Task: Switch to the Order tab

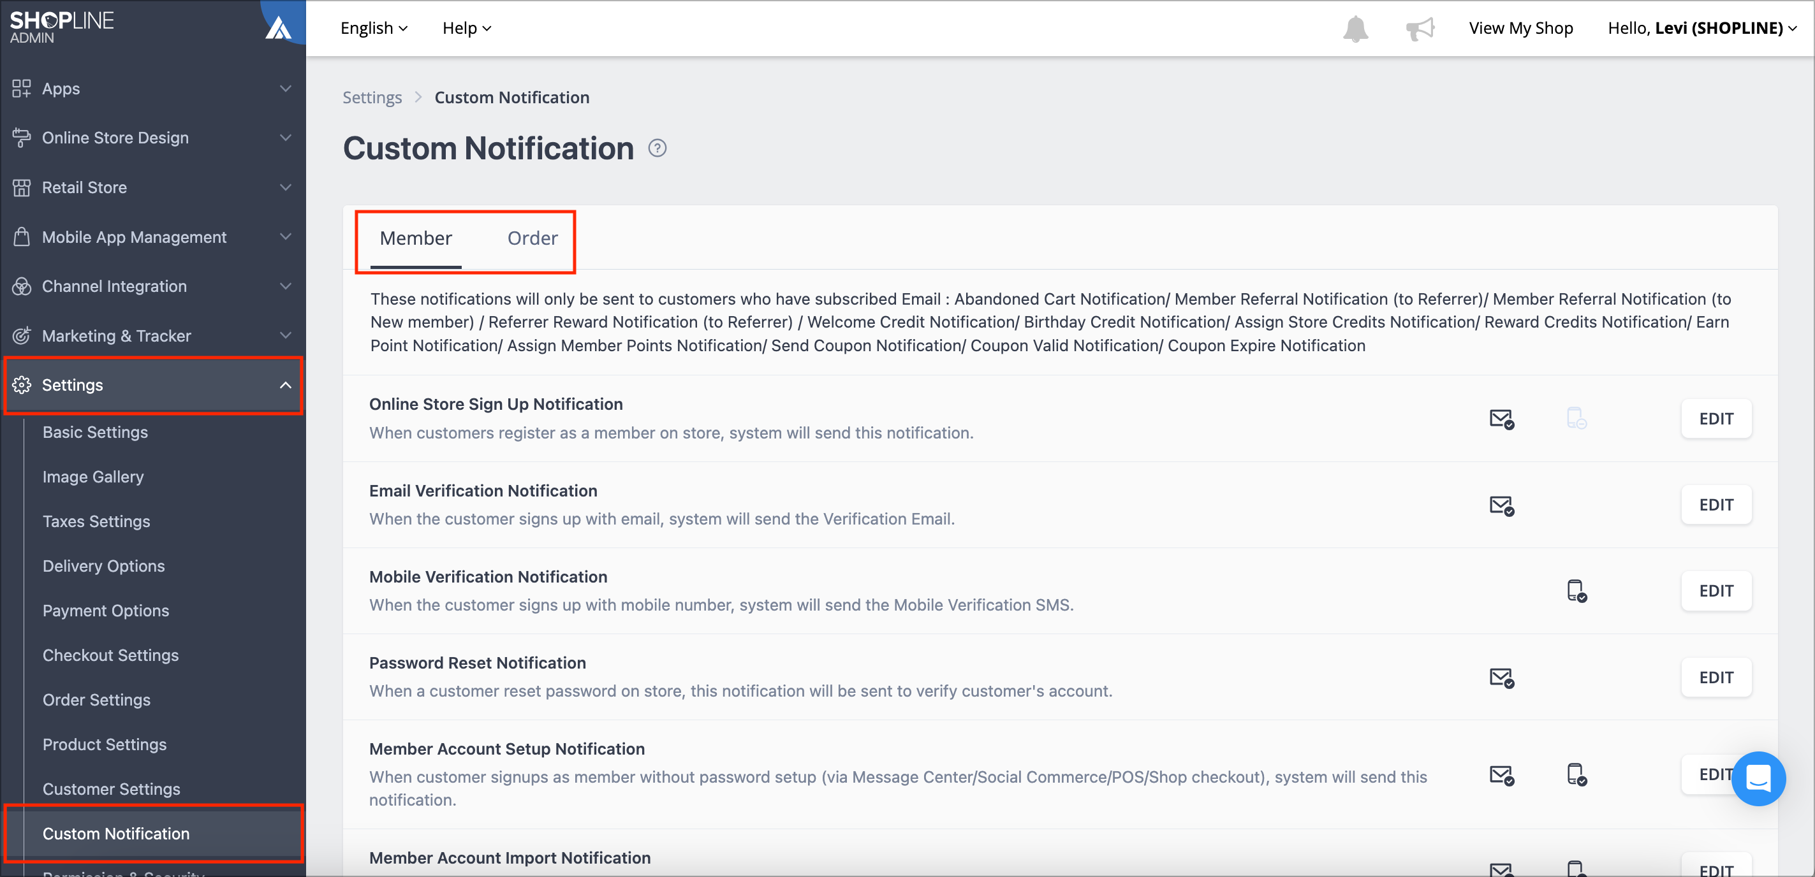Action: (533, 238)
